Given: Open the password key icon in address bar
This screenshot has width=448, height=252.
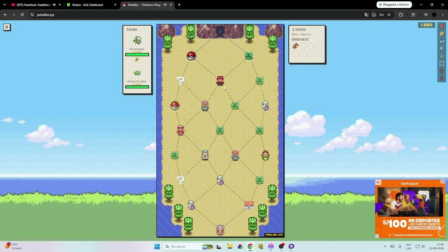Looking at the screenshot, I should (x=381, y=15).
